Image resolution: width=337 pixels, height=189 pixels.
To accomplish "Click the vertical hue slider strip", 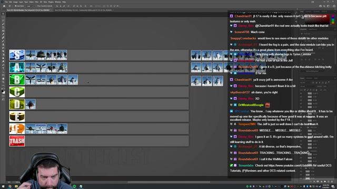I will 333,20.
